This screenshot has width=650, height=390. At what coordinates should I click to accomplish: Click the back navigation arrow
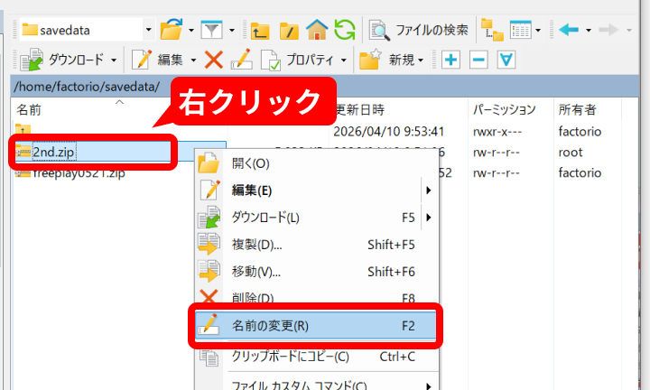569,30
